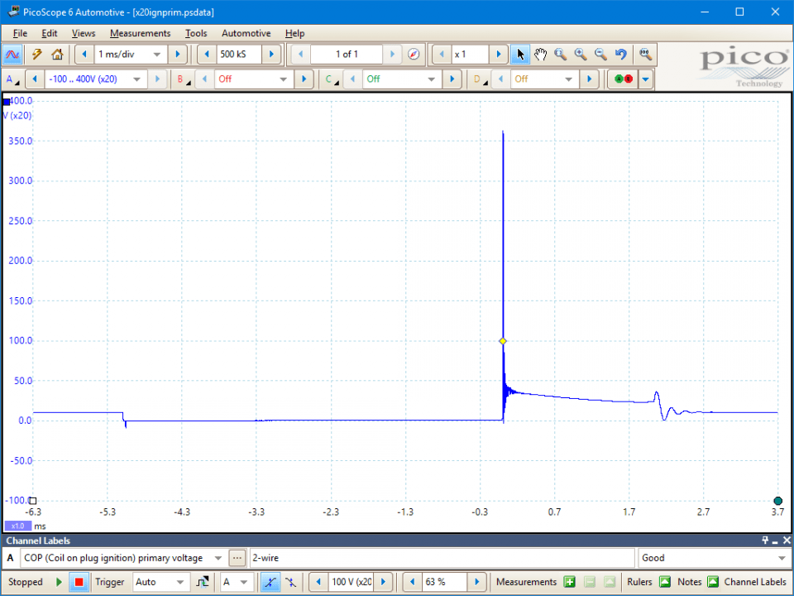Decrease the 100 V trigger threshold
794x596 pixels.
318,582
